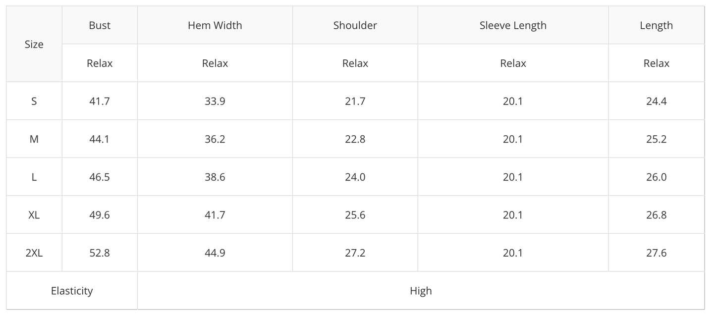This screenshot has height=316, width=716.
Task: Click the High elasticity value cell
Action: 421,291
